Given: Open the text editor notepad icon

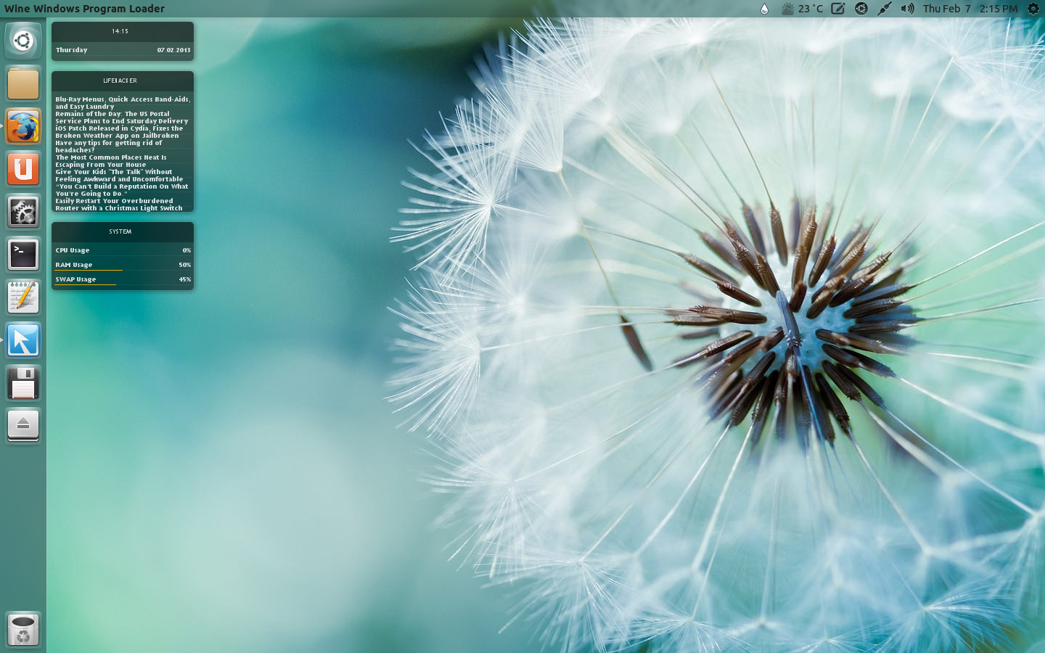Looking at the screenshot, I should 23,297.
